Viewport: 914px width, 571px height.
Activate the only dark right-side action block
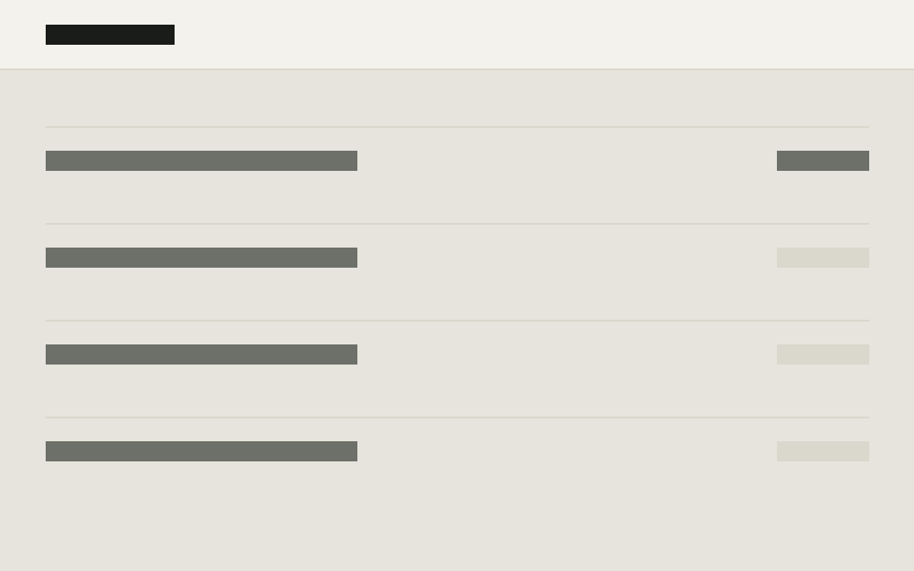pos(824,161)
